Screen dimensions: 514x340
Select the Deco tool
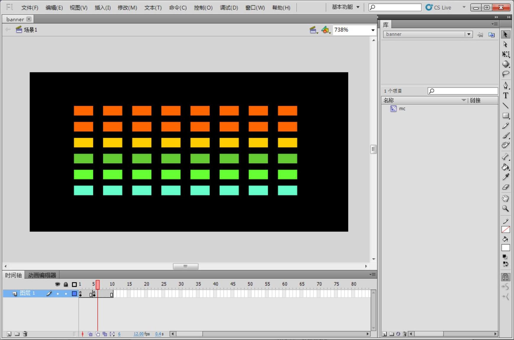coord(505,145)
